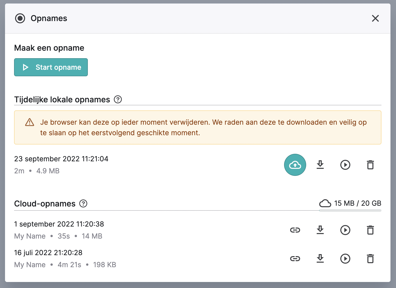
Task: Play the 23 september 2022 recording
Action: pyautogui.click(x=345, y=165)
